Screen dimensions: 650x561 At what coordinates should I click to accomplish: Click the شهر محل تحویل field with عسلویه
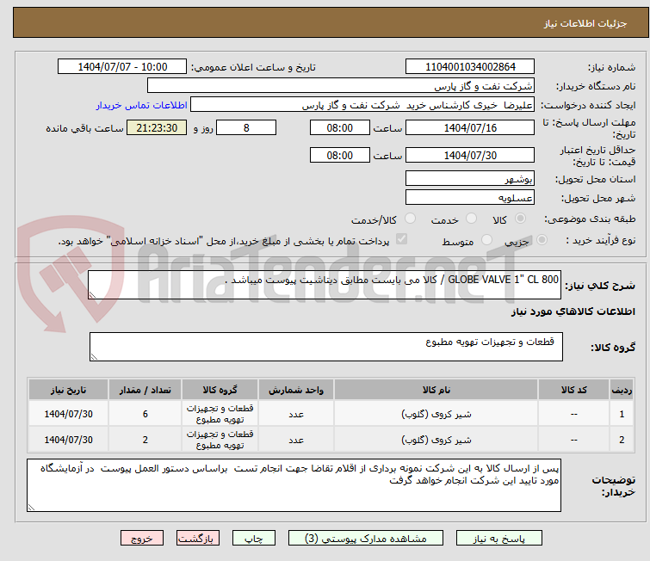[x=469, y=198]
